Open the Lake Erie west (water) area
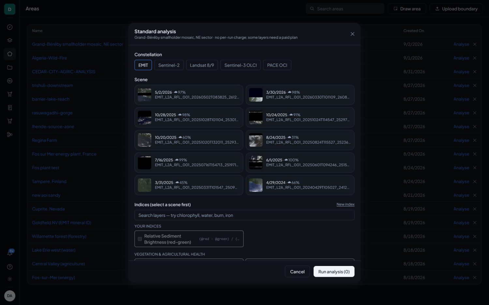Image resolution: width=489 pixels, height=305 pixels. [x=53, y=250]
